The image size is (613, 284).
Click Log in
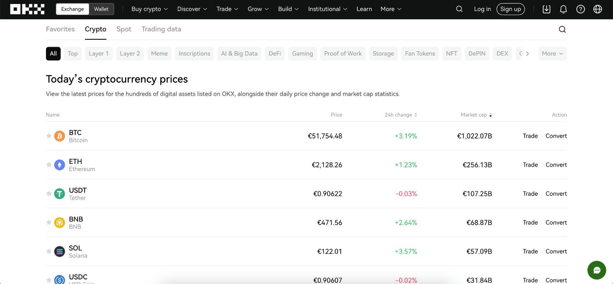pos(483,9)
